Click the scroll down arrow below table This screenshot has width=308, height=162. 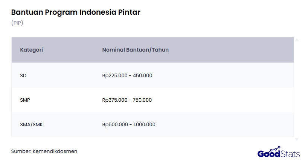point(297,139)
